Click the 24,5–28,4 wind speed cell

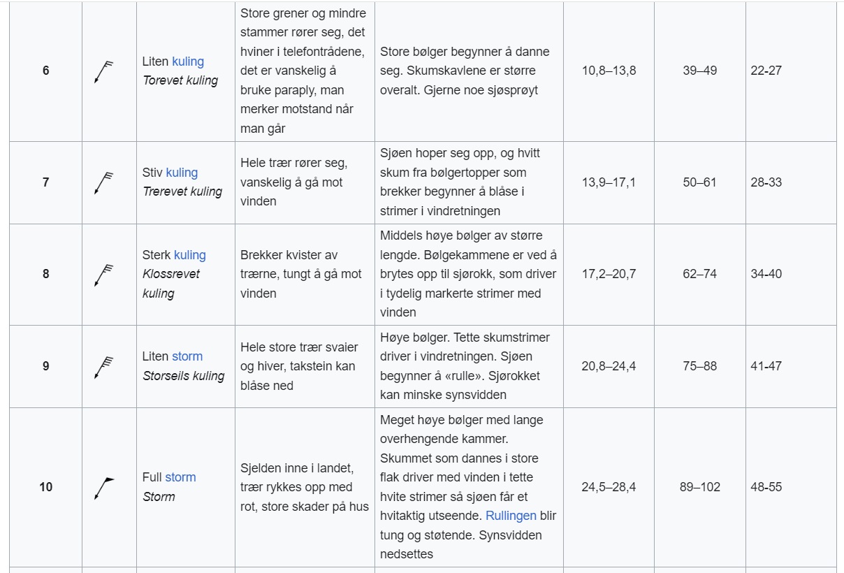[609, 487]
